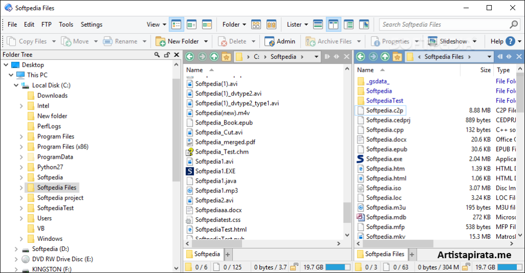Click the Admin button

coord(280,41)
